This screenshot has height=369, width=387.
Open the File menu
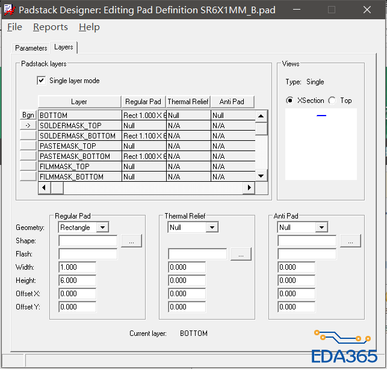point(14,27)
